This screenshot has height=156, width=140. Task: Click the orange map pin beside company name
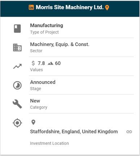point(107,8)
